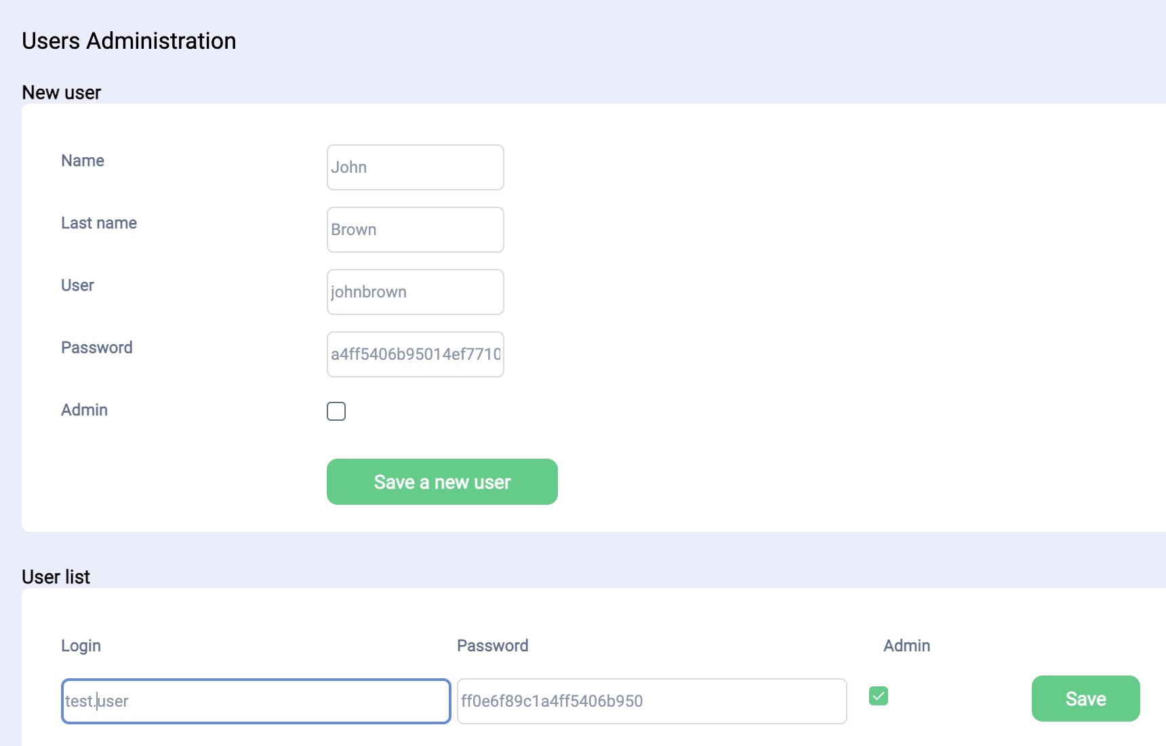Image resolution: width=1166 pixels, height=746 pixels.
Task: Click the Login field containing test.user
Action: click(256, 701)
